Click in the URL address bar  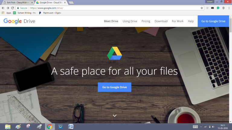115,8
